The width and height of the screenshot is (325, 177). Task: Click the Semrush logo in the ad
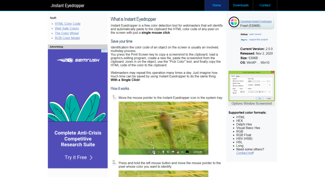[x=78, y=60]
